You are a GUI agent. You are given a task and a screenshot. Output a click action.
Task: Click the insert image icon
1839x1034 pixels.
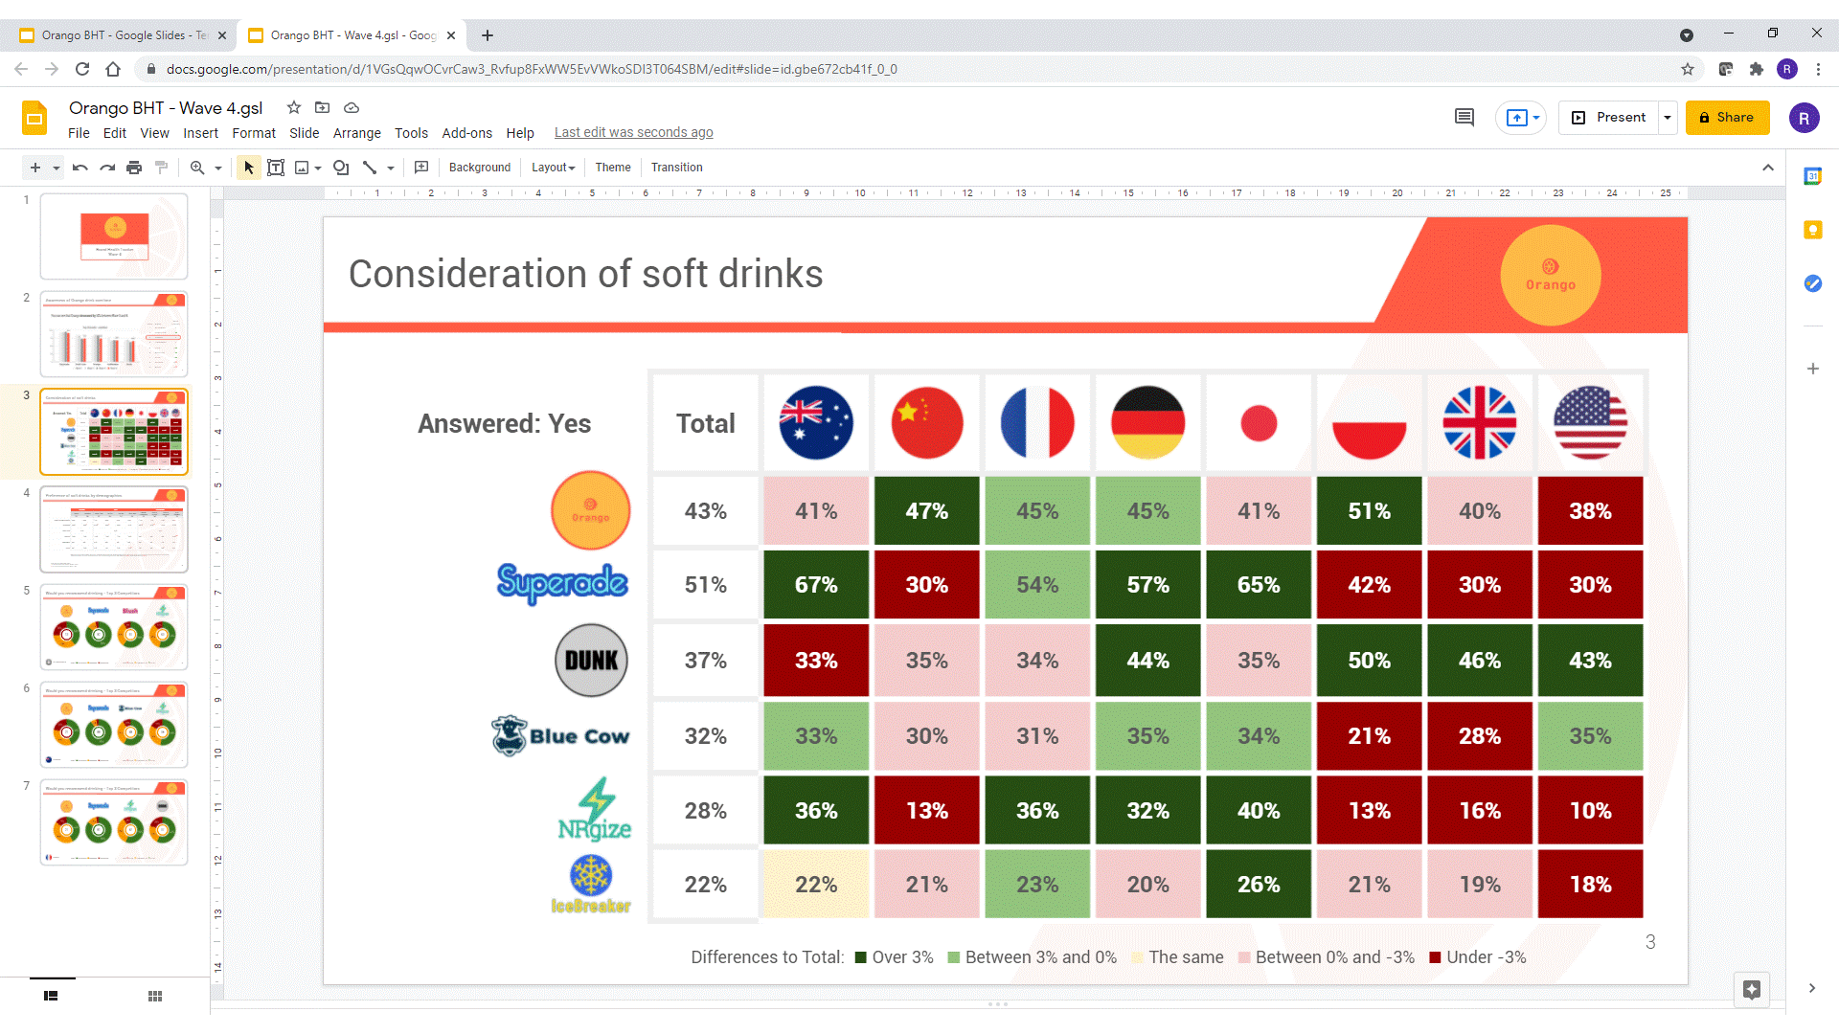click(x=302, y=168)
